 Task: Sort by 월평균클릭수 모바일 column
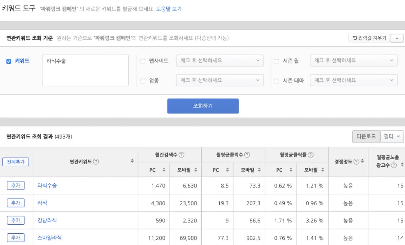[x=259, y=170]
